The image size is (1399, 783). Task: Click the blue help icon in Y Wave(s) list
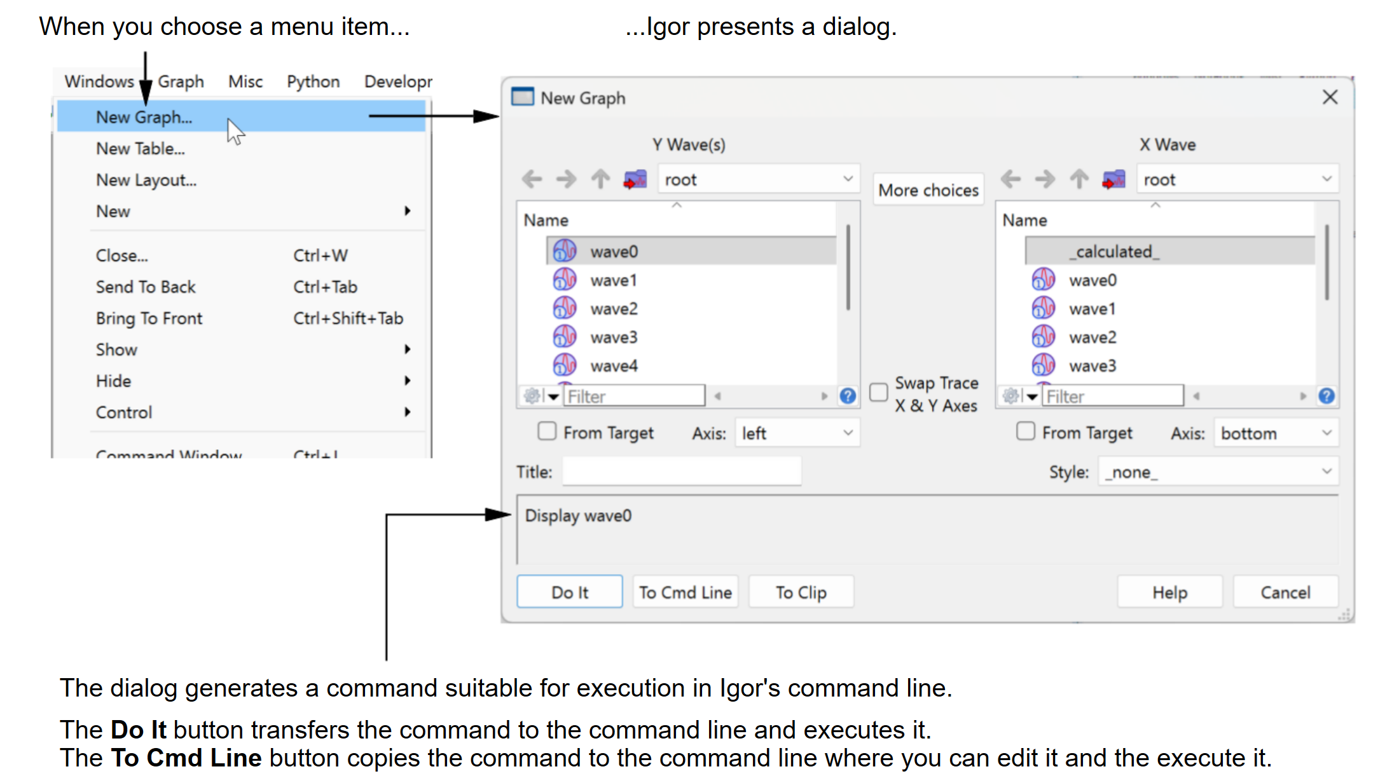click(x=848, y=396)
